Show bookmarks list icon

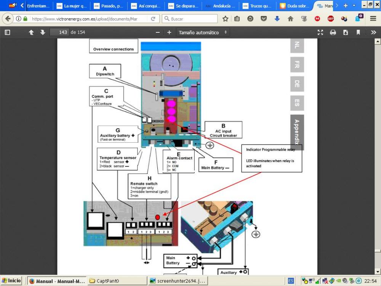[237, 19]
